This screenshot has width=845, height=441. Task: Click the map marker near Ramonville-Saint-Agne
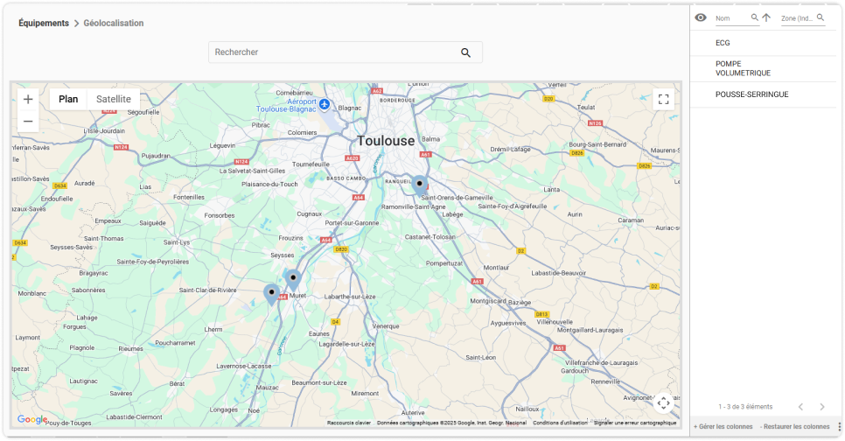coord(419,185)
